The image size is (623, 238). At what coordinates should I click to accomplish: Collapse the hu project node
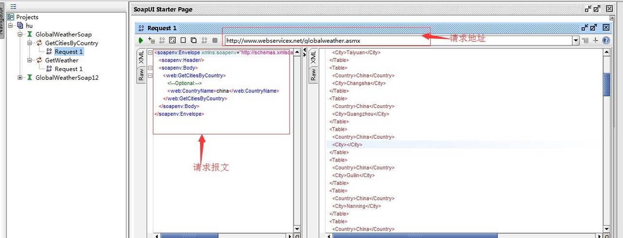tap(11, 26)
